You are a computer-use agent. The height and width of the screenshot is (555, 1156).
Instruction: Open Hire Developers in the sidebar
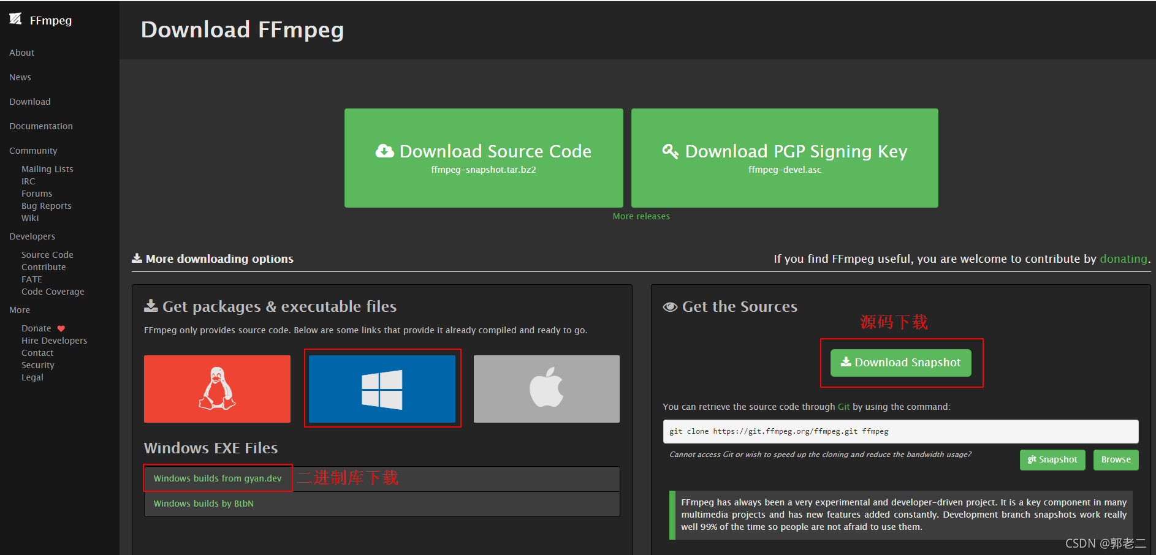click(x=54, y=341)
